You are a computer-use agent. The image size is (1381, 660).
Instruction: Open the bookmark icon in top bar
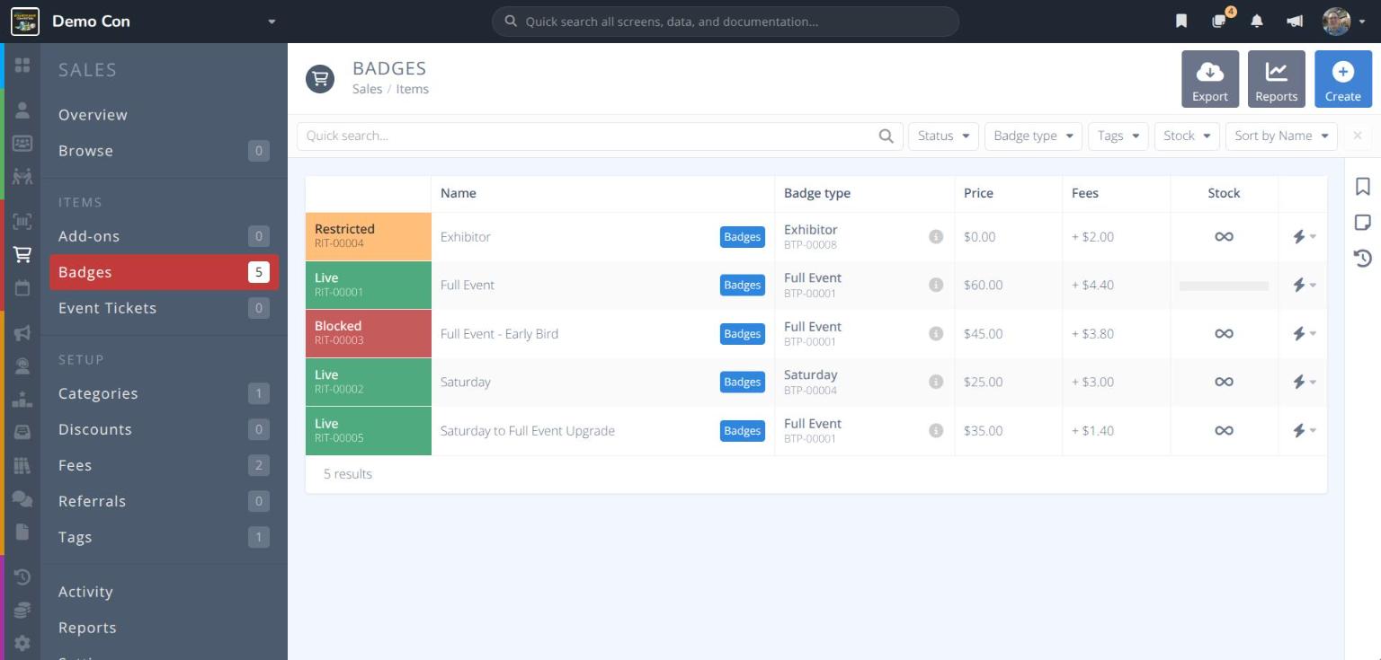pos(1181,21)
